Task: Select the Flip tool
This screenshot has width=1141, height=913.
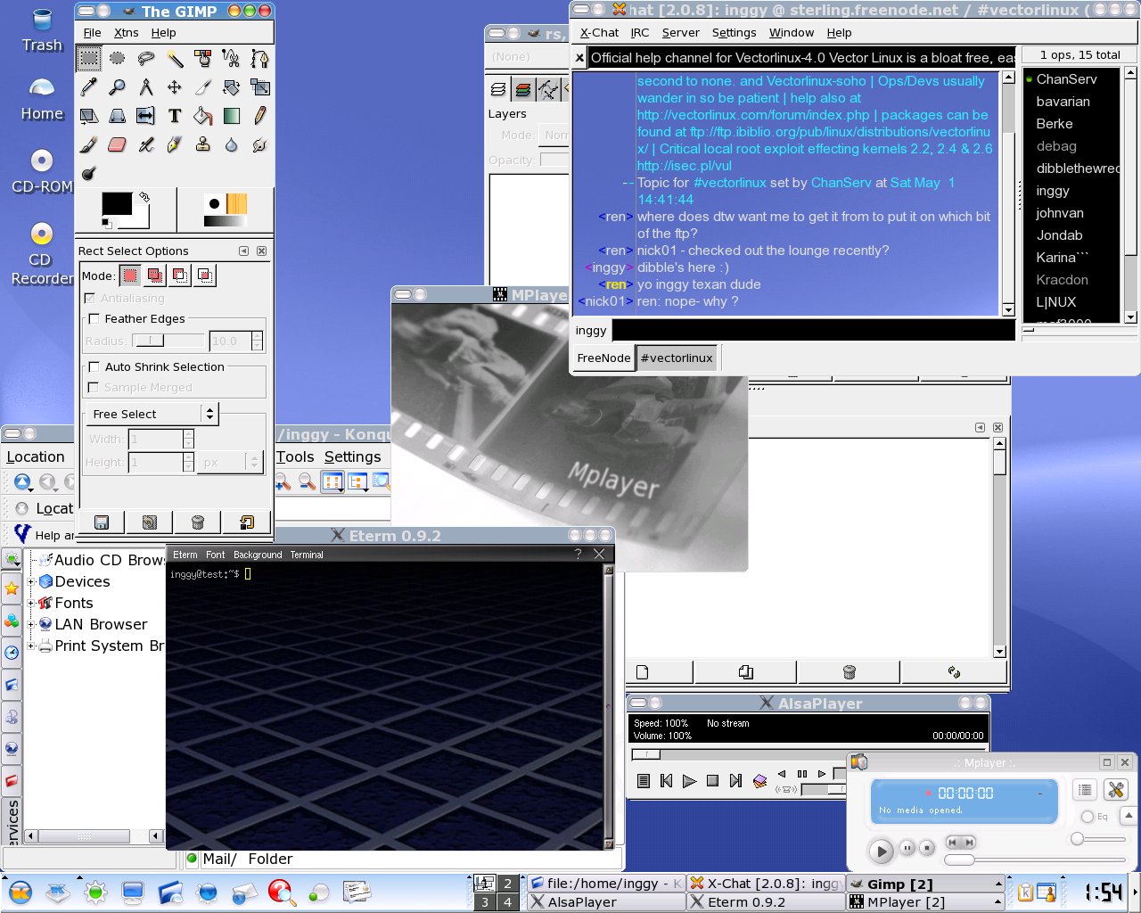Action: pyautogui.click(x=146, y=116)
